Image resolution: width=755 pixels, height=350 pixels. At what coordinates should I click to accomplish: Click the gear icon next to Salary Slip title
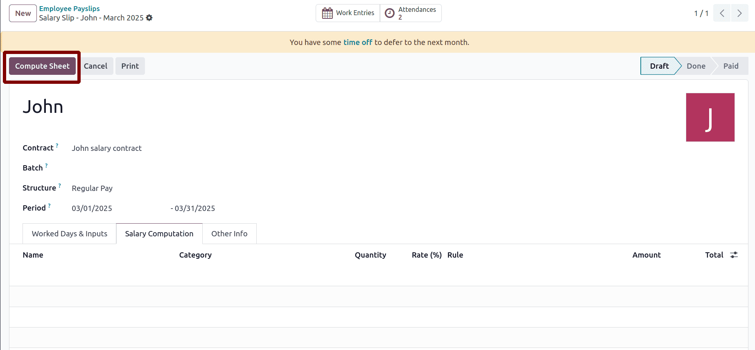(x=149, y=18)
